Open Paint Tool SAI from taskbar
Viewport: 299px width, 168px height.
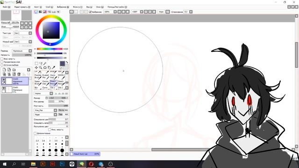[x=82, y=164]
